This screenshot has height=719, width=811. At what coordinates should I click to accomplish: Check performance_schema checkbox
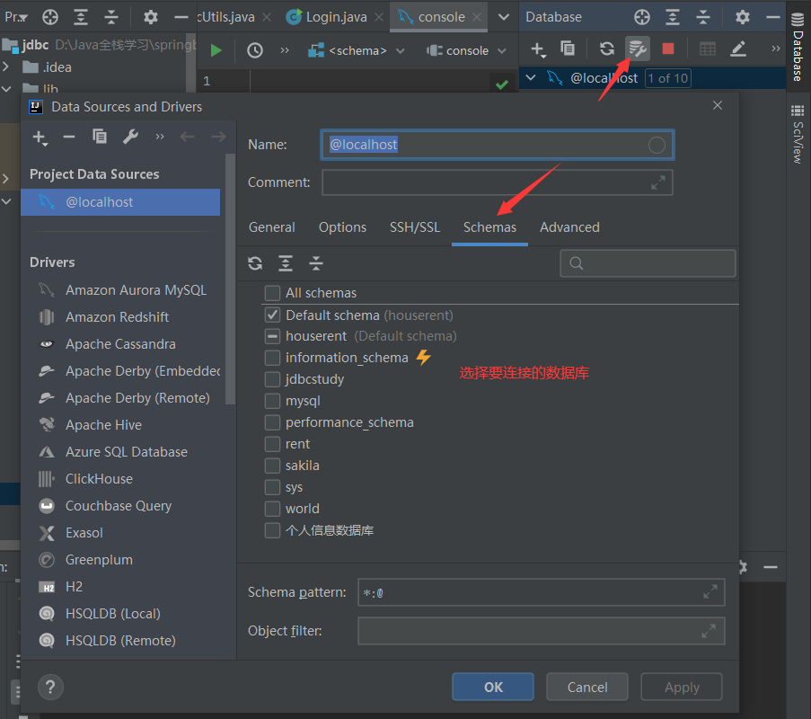click(x=272, y=422)
